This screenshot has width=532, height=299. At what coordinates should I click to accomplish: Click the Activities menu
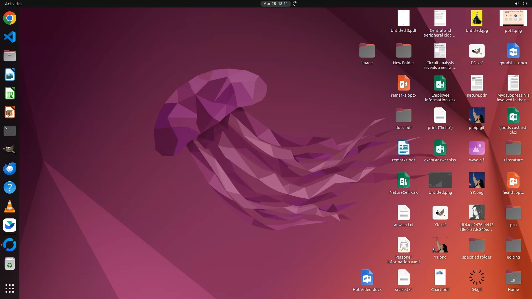[14, 4]
